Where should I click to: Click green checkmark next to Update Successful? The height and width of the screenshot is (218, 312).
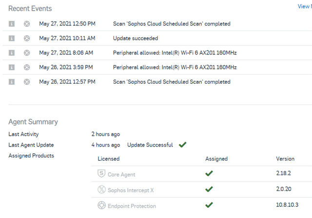pos(182,145)
